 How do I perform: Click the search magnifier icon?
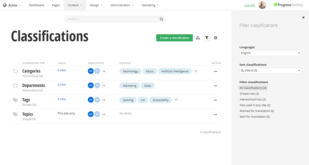161,19
